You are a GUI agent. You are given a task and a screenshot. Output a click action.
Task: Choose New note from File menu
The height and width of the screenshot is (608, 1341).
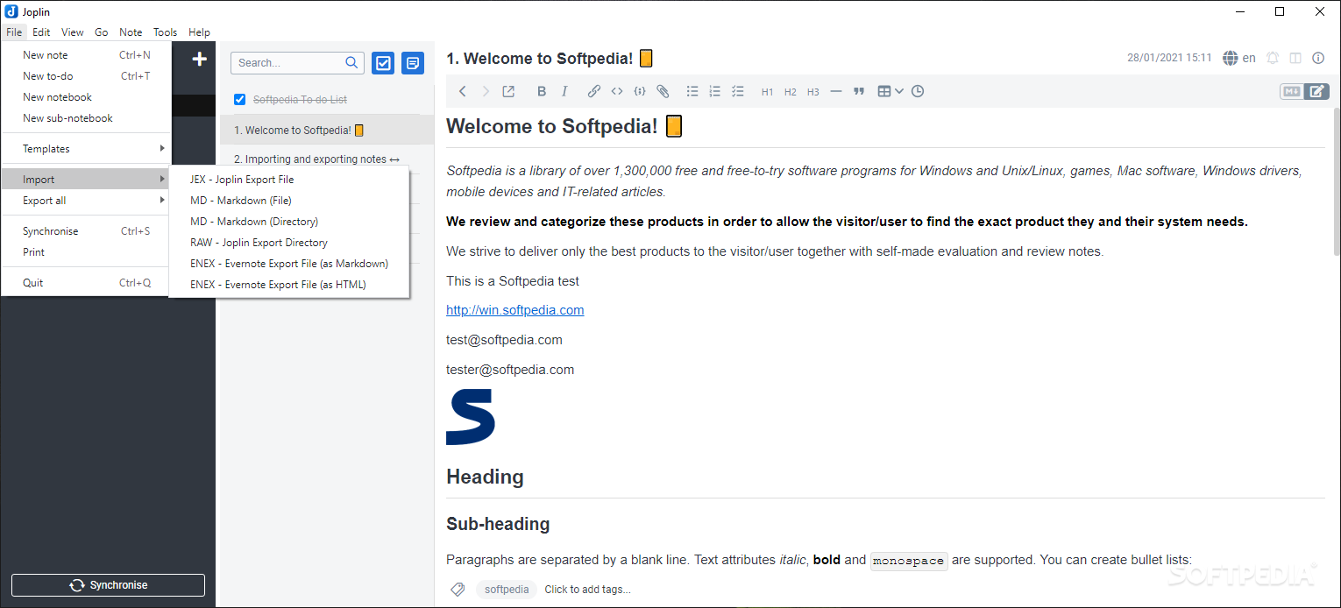(x=86, y=55)
